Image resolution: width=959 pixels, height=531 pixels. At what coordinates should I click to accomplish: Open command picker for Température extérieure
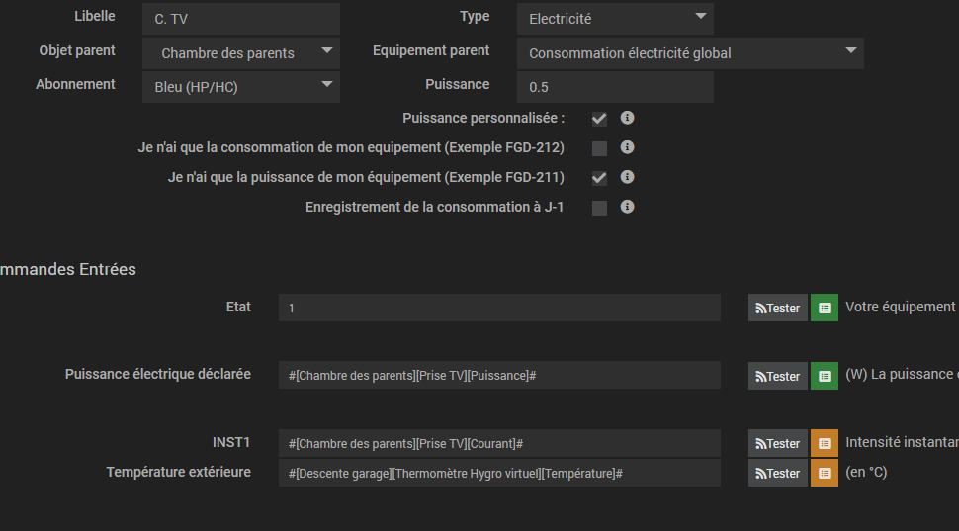pyautogui.click(x=825, y=473)
